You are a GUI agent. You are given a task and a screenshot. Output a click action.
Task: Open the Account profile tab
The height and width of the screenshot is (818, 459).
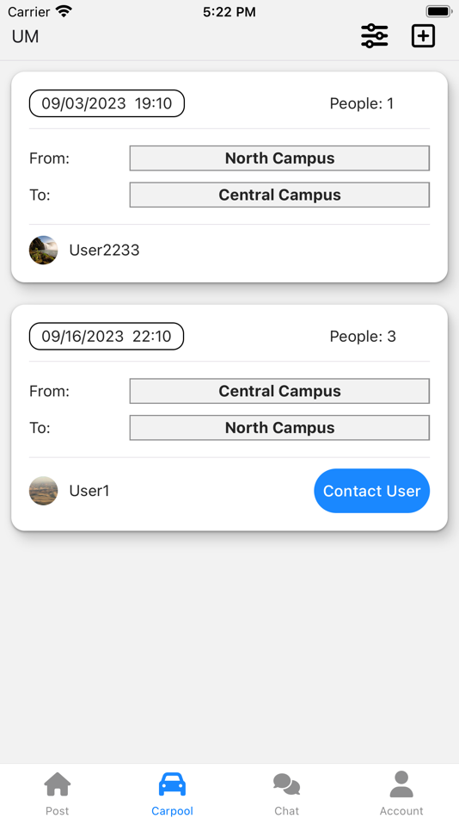point(401,794)
